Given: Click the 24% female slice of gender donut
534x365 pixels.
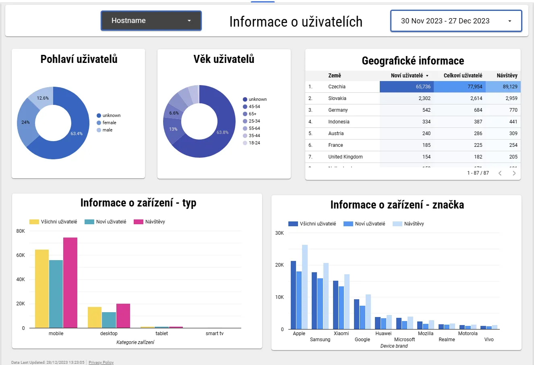Looking at the screenshot, I should [26, 123].
